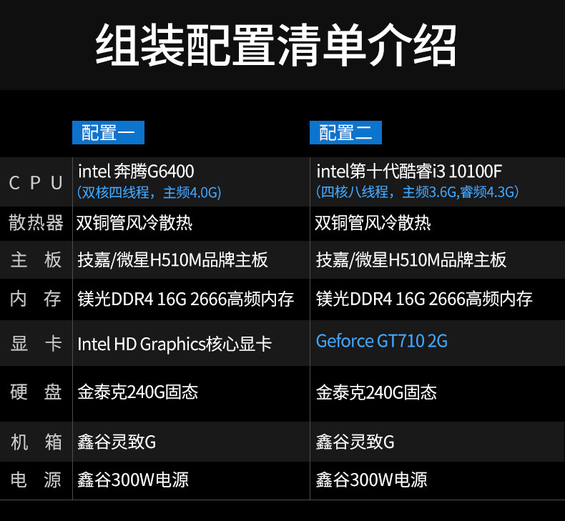This screenshot has width=565, height=521.
Task: Click the 主板 row header
Action: point(36,259)
